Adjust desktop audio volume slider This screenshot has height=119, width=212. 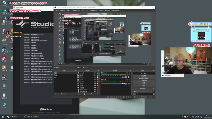(112, 84)
